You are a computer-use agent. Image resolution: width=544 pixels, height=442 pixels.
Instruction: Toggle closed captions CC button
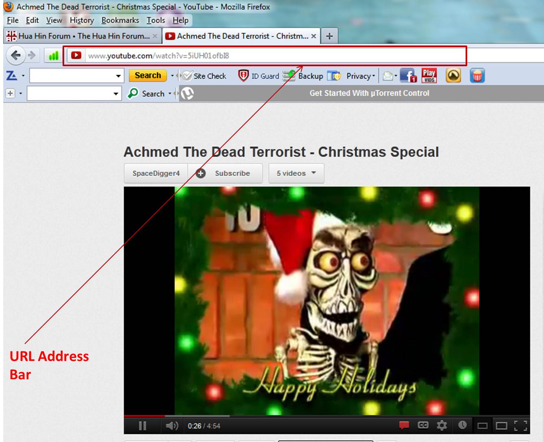pyautogui.click(x=423, y=425)
